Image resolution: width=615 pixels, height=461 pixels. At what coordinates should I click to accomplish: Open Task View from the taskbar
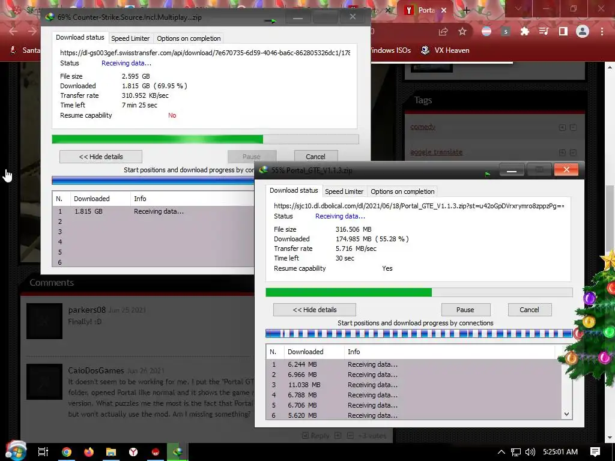click(x=43, y=452)
